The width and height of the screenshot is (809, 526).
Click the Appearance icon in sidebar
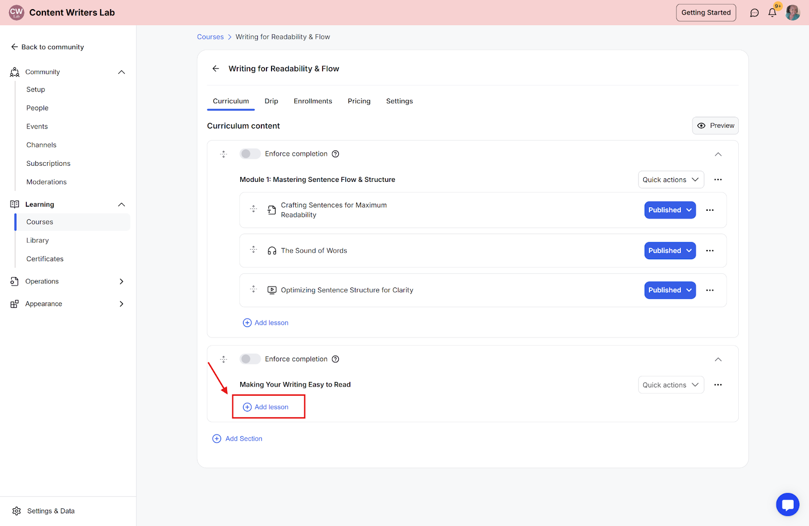click(15, 304)
